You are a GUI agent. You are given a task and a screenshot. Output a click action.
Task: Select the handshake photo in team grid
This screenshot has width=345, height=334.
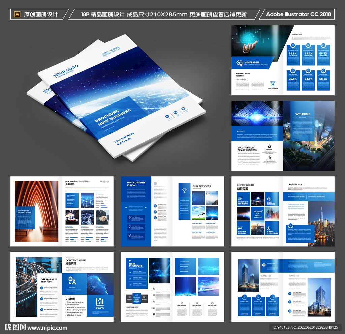(102, 217)
